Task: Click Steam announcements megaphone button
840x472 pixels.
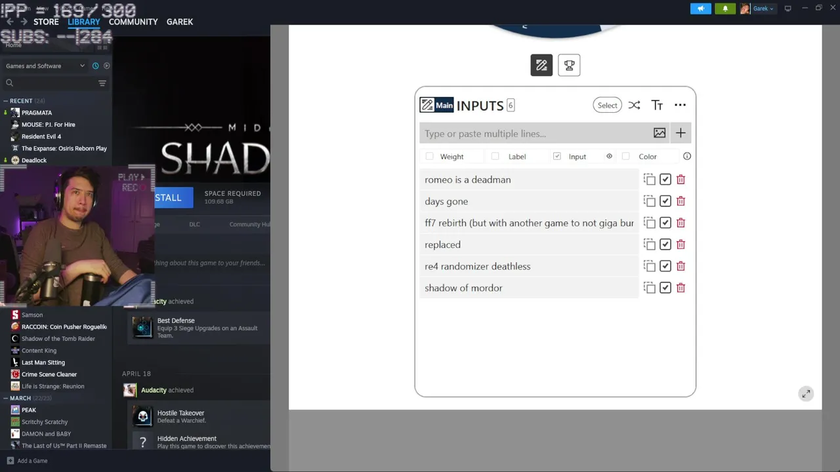Action: 700,9
